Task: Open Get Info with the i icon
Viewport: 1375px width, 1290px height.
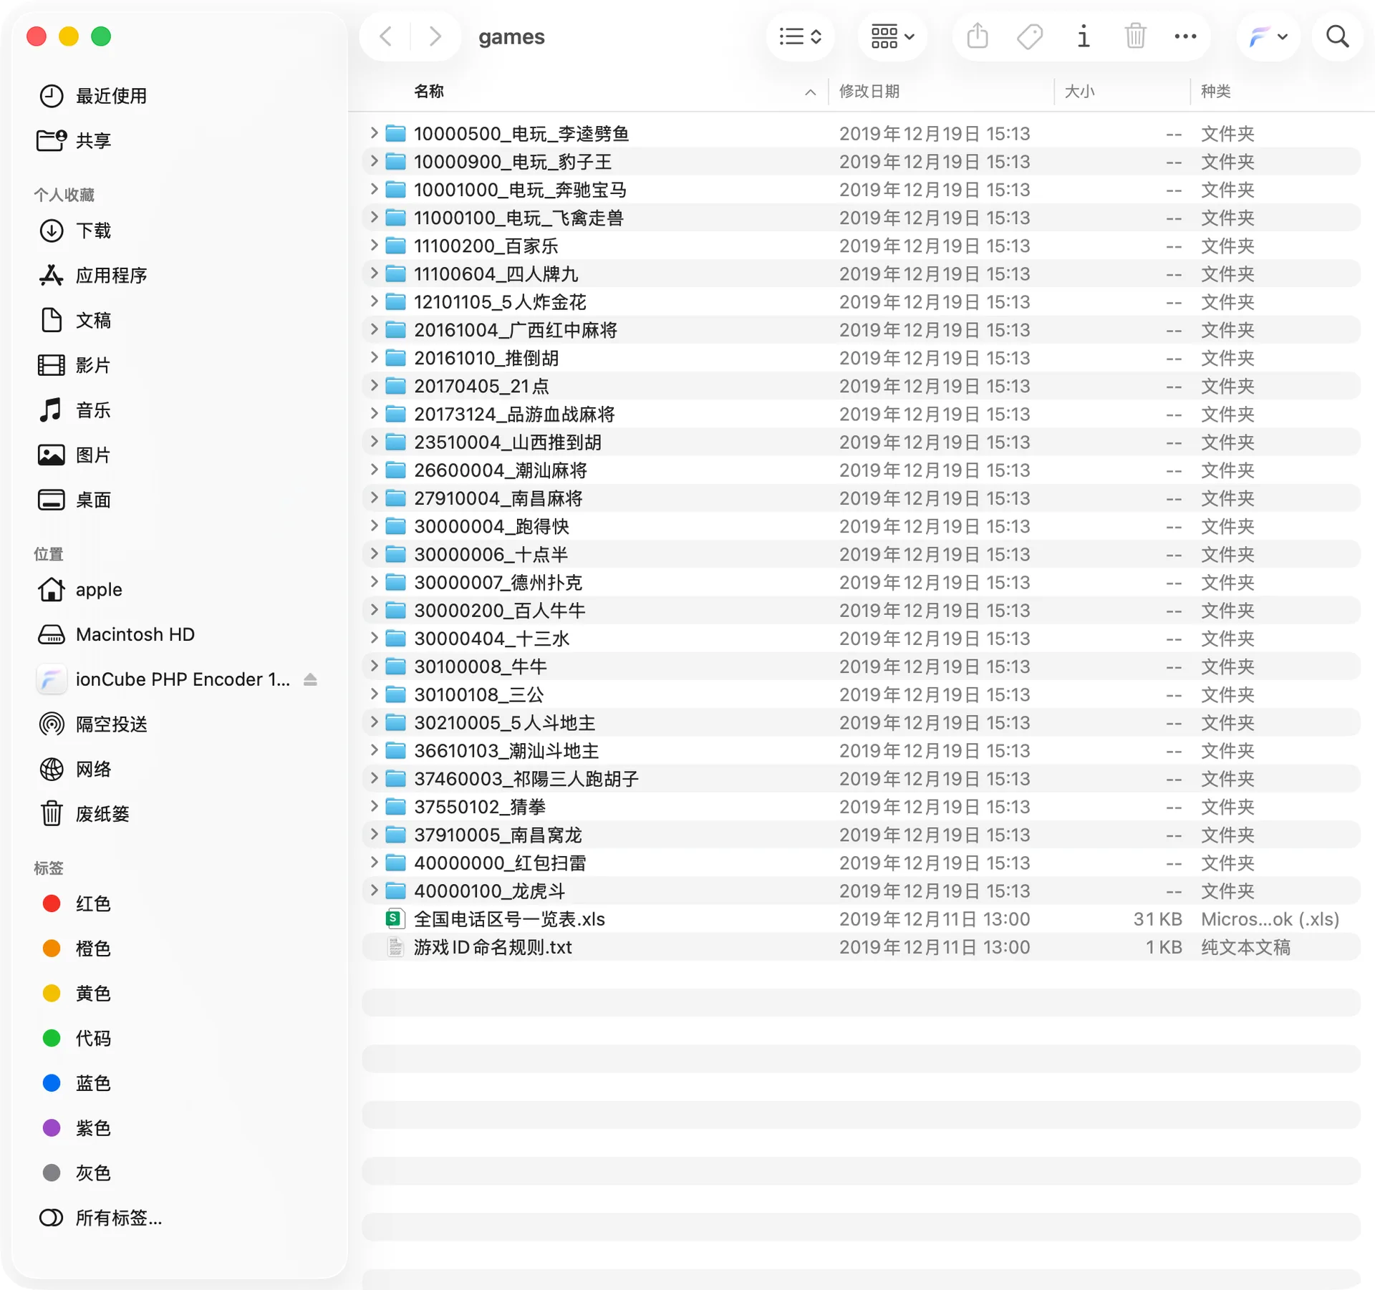Action: 1084,36
